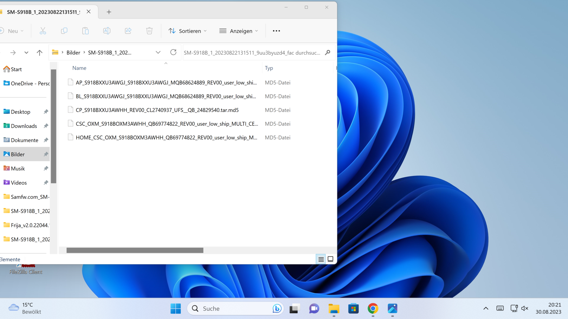Refresh the current folder view
Viewport: 568px width, 319px height.
pyautogui.click(x=173, y=53)
